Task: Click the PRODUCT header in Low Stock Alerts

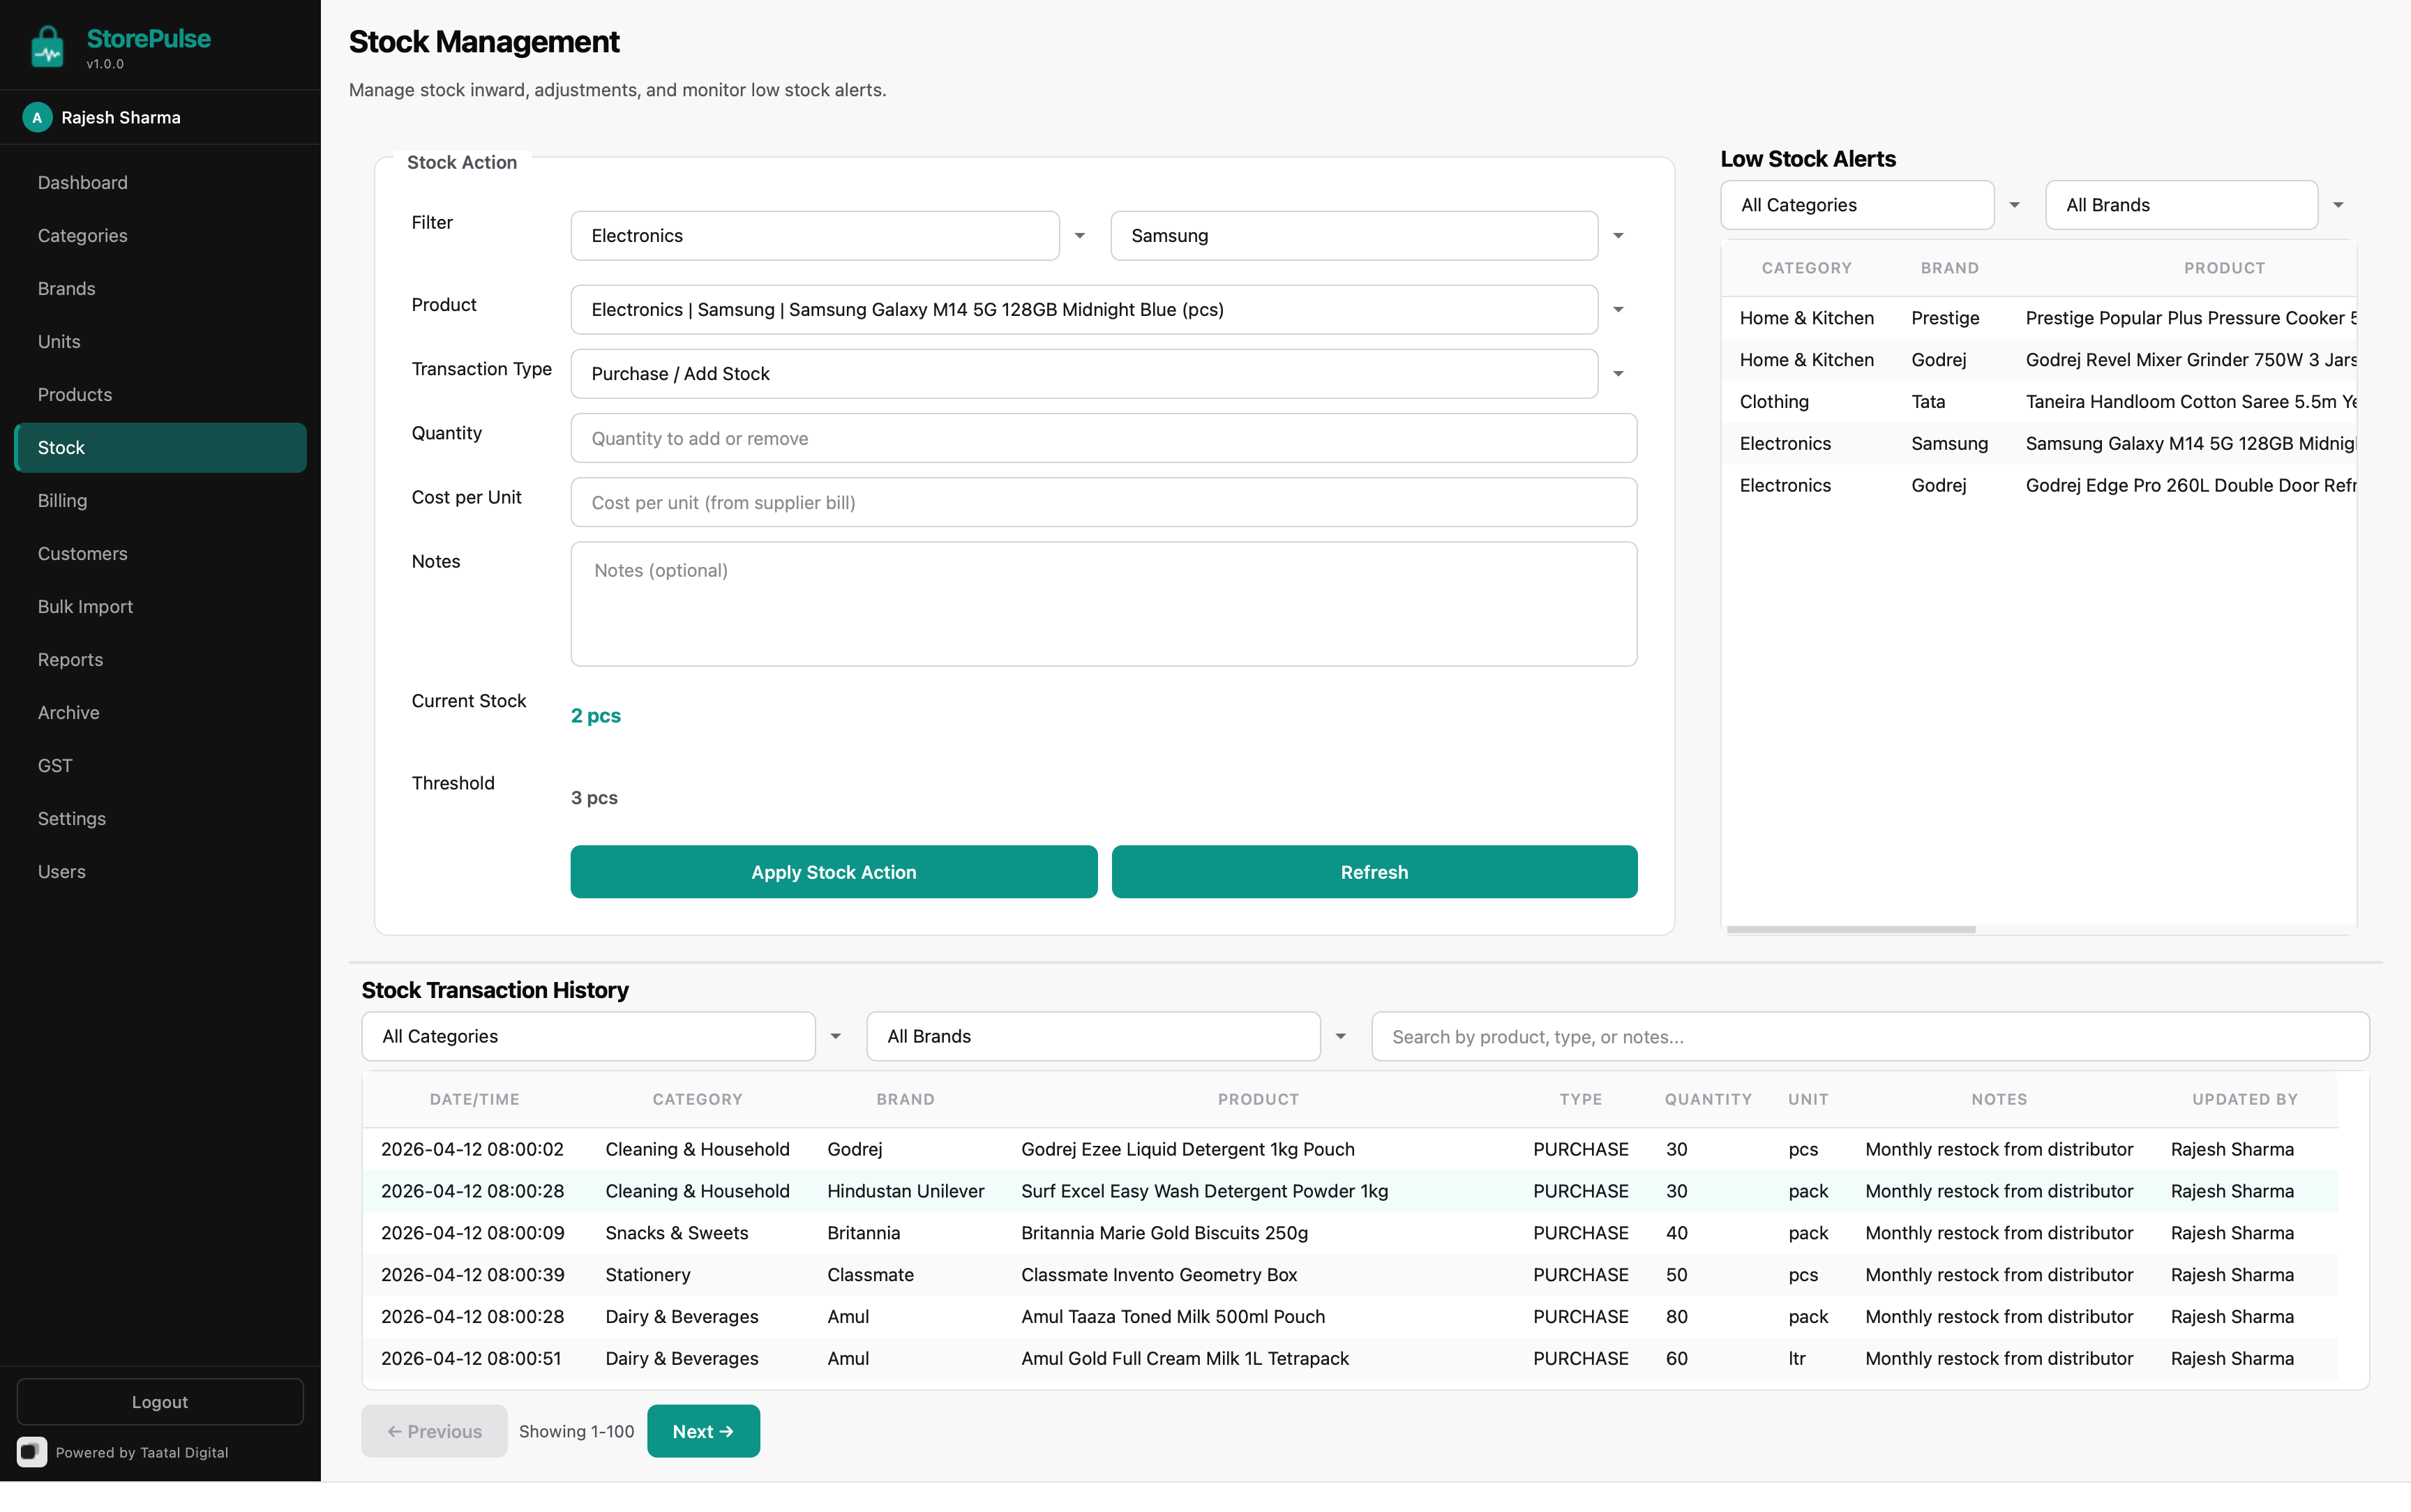Action: 2224,268
